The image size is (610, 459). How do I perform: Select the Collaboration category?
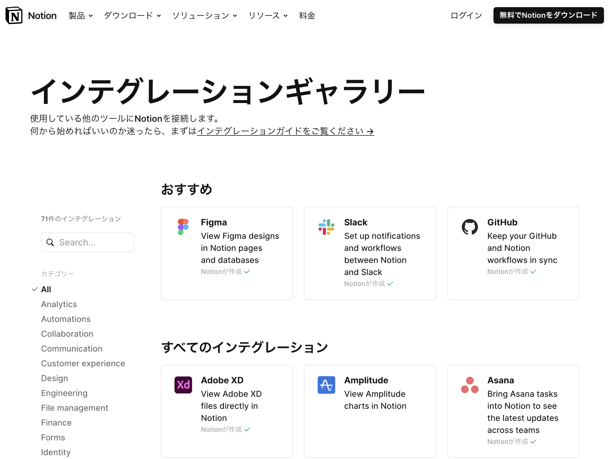[67, 334]
